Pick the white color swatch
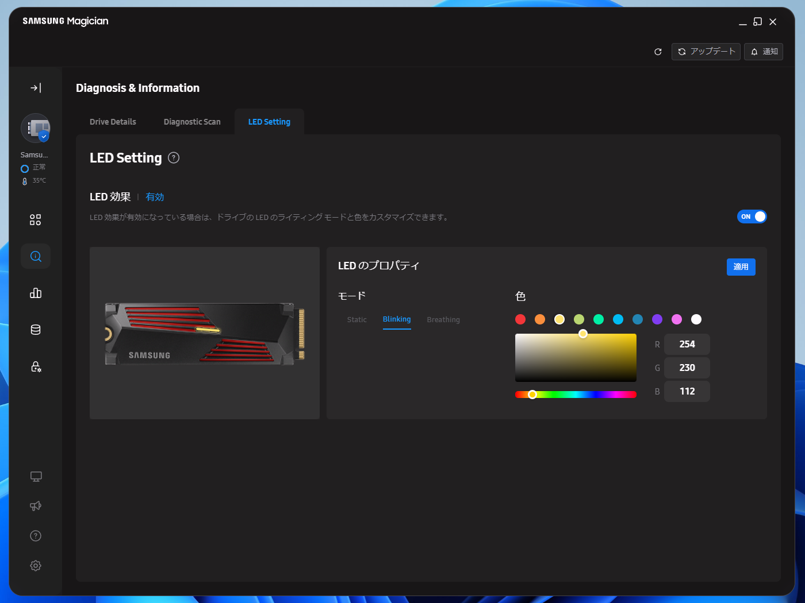 pyautogui.click(x=696, y=319)
